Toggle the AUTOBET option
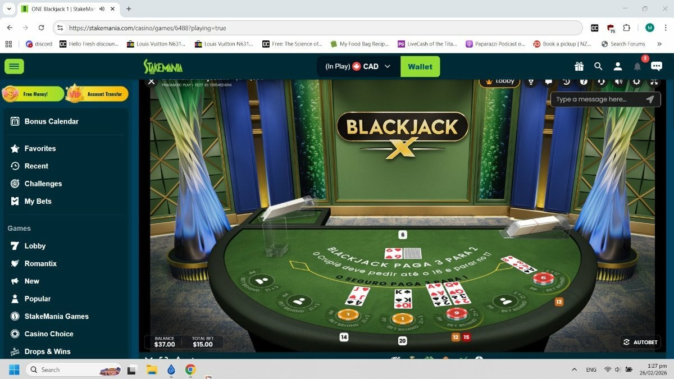 click(640, 342)
